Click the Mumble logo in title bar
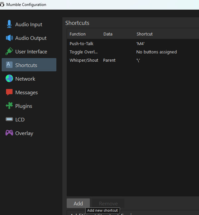This screenshot has height=215, width=199. [x=2, y=4]
